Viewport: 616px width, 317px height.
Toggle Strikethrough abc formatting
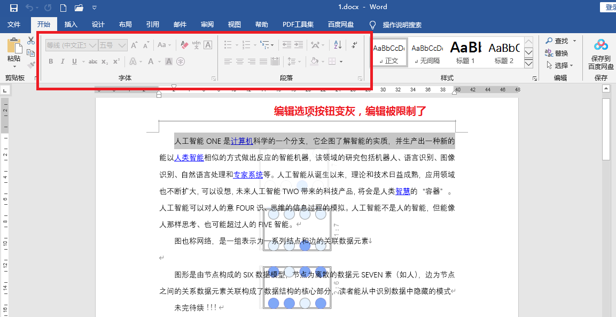coord(93,61)
